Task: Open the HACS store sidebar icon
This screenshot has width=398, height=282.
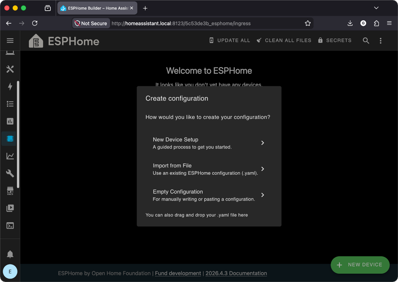Action: [10, 191]
